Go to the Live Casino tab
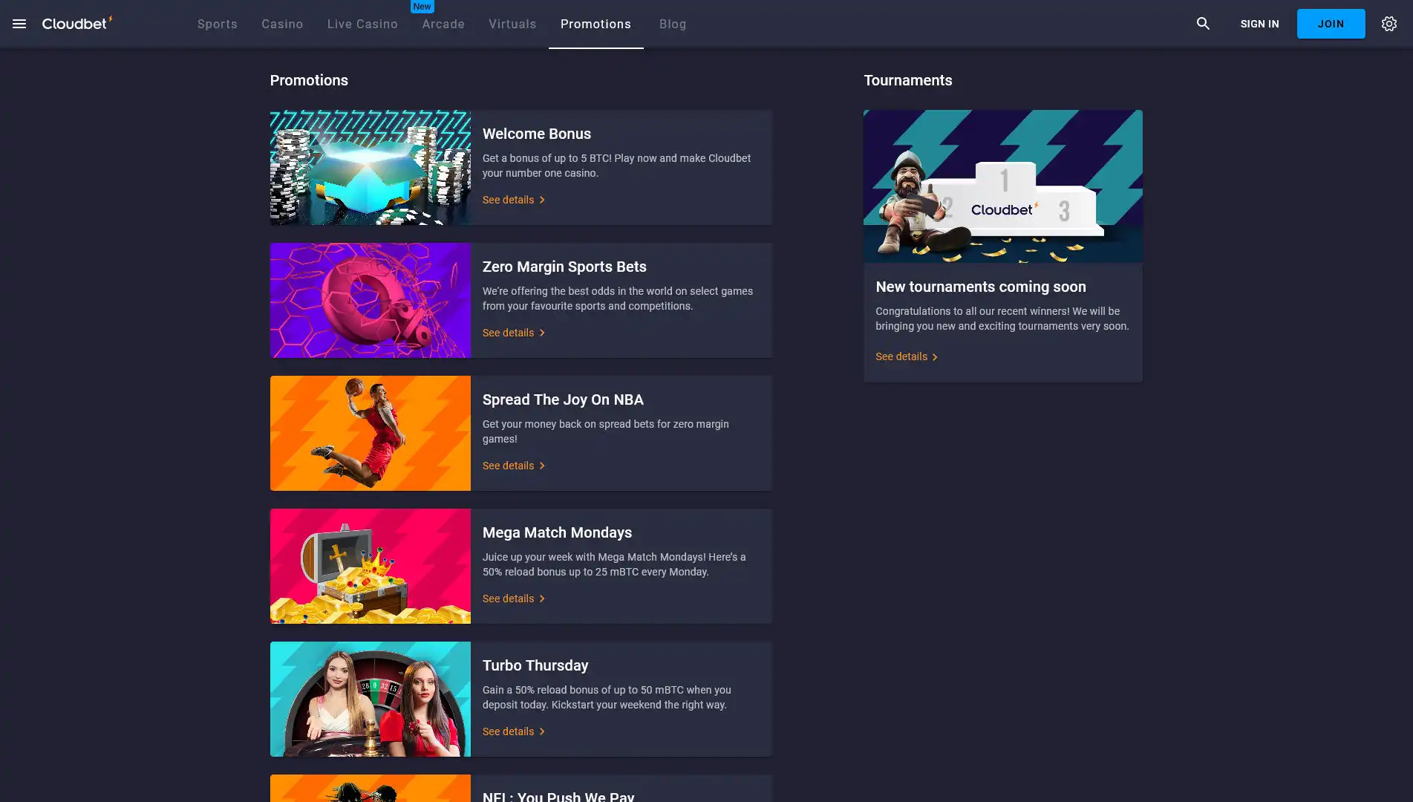 click(x=362, y=24)
